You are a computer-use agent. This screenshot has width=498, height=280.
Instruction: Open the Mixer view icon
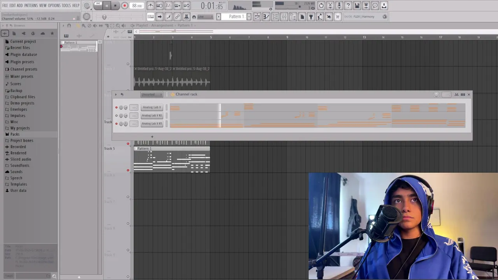[284, 17]
